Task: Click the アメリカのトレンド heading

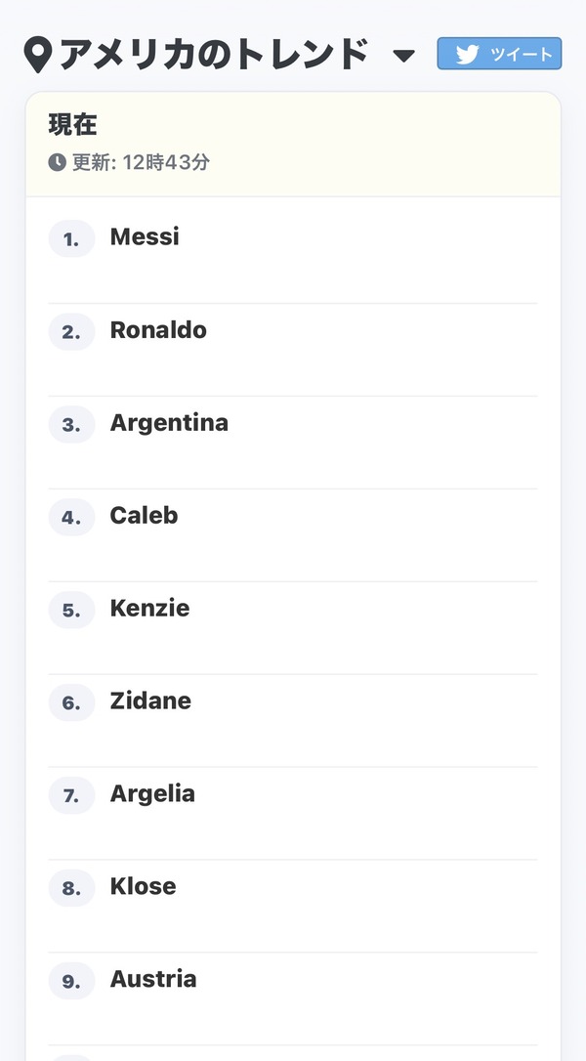Action: (215, 55)
